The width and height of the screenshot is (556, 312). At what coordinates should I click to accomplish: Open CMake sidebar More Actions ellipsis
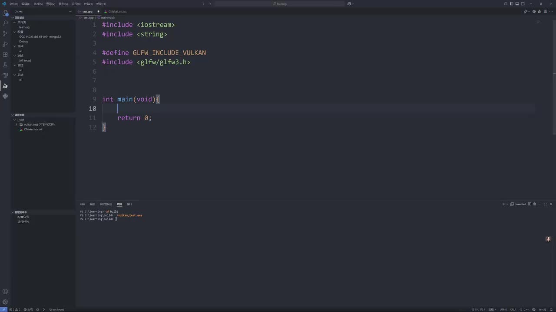click(x=71, y=12)
